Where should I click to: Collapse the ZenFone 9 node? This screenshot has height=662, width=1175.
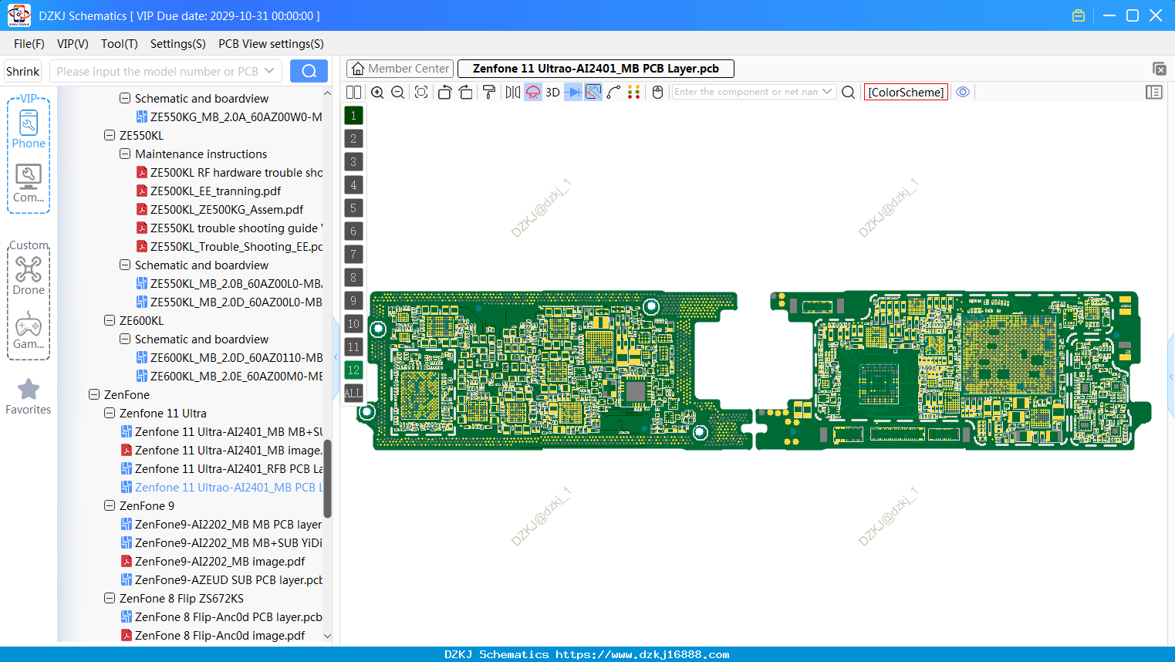click(110, 505)
